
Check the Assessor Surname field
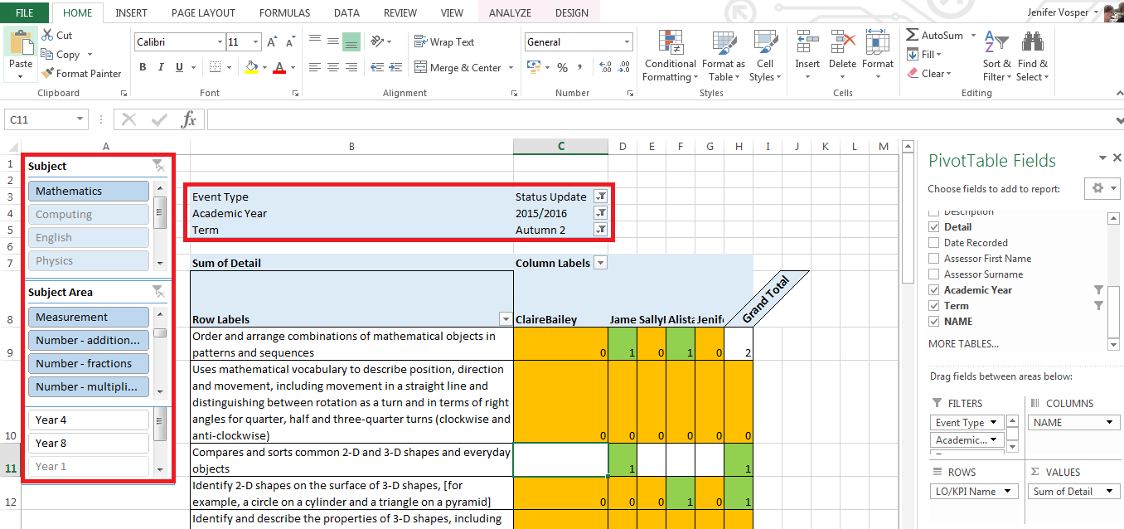point(935,274)
